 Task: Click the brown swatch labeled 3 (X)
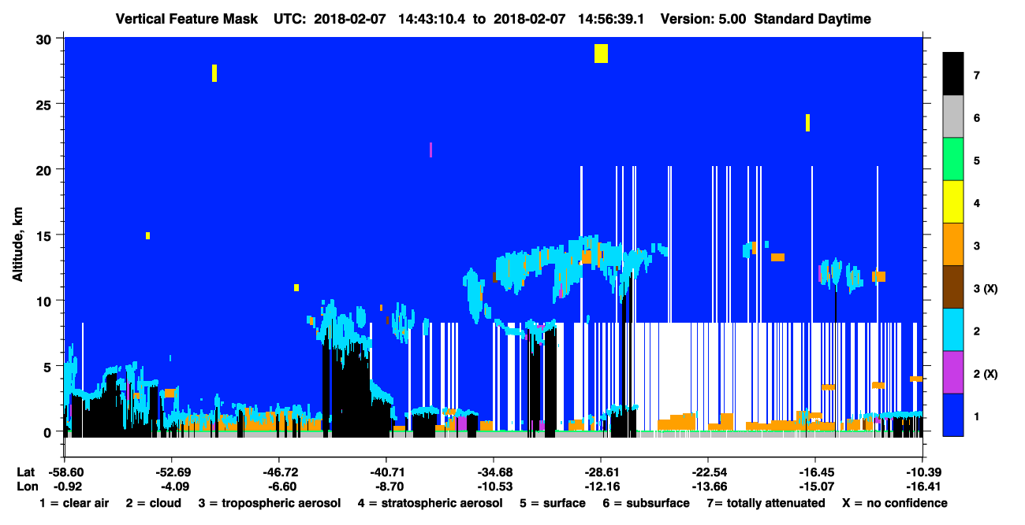click(x=953, y=287)
